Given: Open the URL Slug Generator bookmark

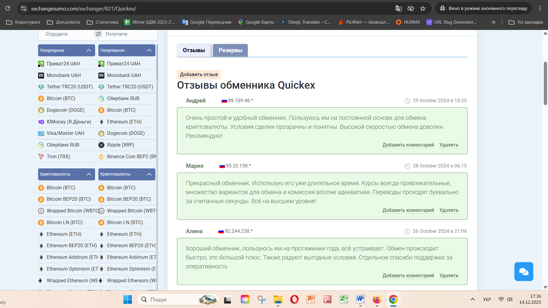Looking at the screenshot, I should tap(451, 22).
